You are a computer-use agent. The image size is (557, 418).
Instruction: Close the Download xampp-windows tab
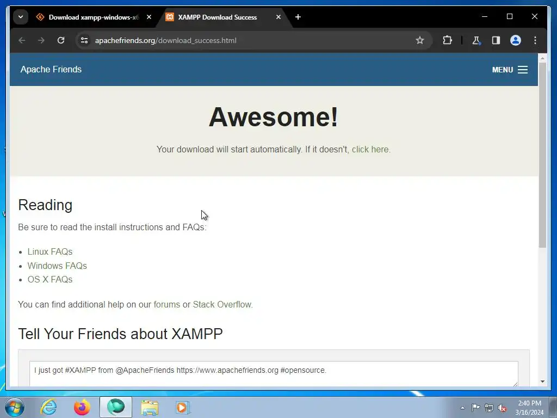pyautogui.click(x=149, y=17)
